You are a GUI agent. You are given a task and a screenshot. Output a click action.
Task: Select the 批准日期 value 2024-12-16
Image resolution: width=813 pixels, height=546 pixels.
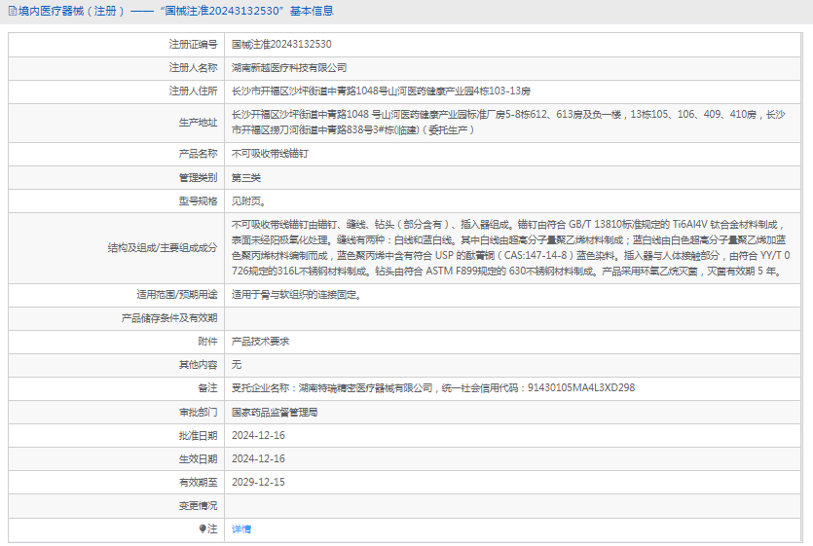pyautogui.click(x=258, y=436)
